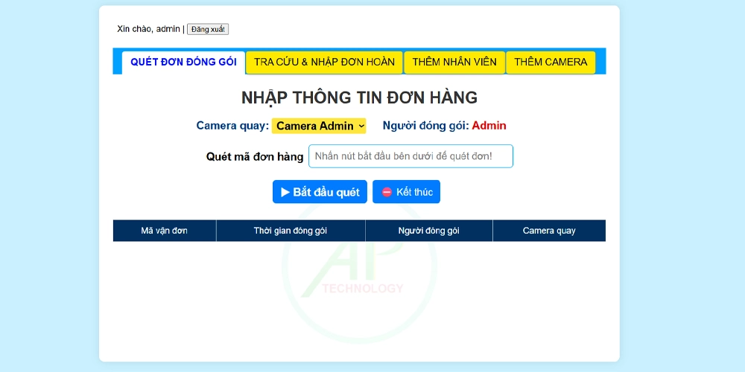Open TRA CỨU & NHẬP ĐƠN HOÀN tab
745x372 pixels.
click(324, 62)
